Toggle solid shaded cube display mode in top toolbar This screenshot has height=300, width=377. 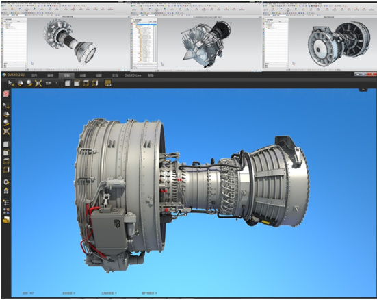coord(68,84)
